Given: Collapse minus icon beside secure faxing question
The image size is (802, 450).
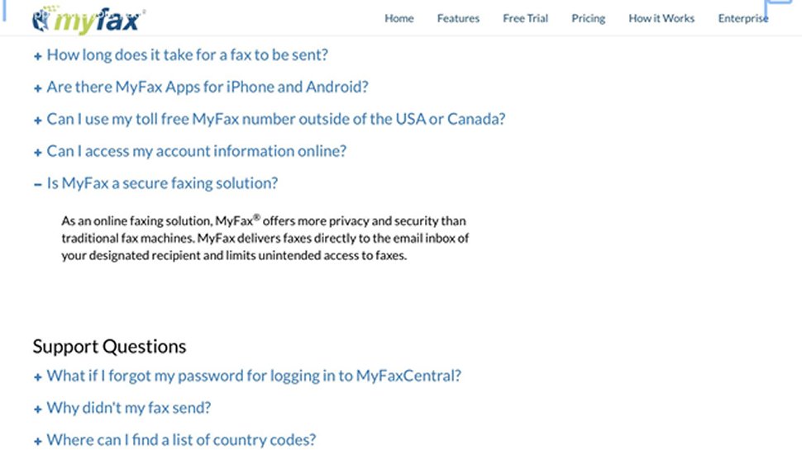Looking at the screenshot, I should [x=38, y=184].
